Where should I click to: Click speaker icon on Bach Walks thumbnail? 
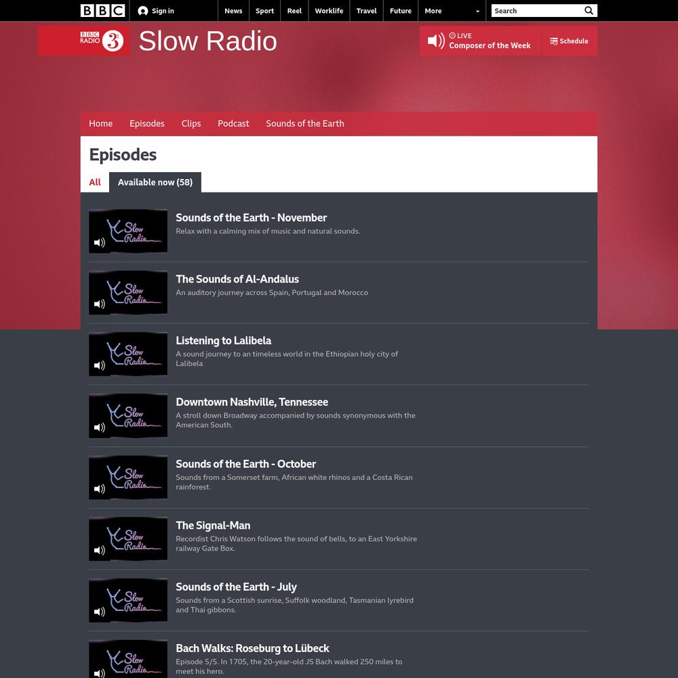pyautogui.click(x=100, y=673)
